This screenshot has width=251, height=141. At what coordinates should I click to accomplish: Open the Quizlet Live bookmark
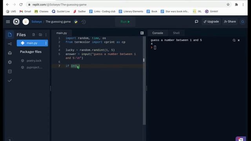61,11
